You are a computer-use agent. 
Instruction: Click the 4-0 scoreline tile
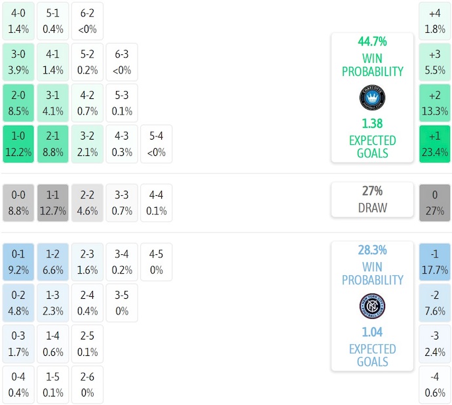(x=18, y=20)
